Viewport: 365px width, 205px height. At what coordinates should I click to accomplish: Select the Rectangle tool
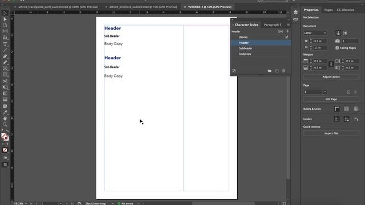coord(5,75)
